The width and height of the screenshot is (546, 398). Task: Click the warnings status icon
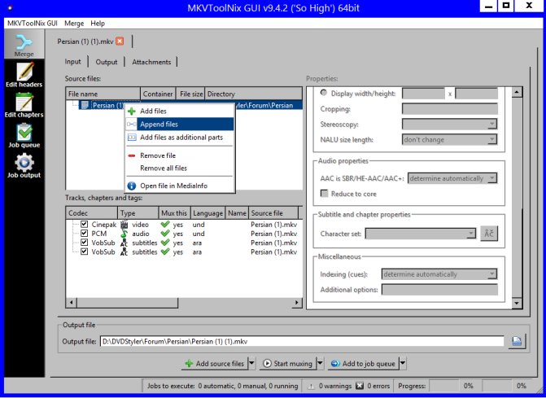[312, 386]
